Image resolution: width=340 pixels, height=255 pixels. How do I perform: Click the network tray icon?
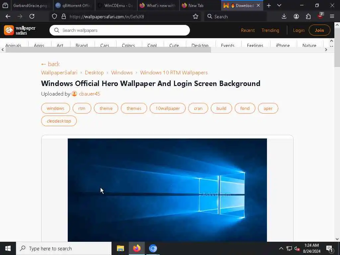289,248
